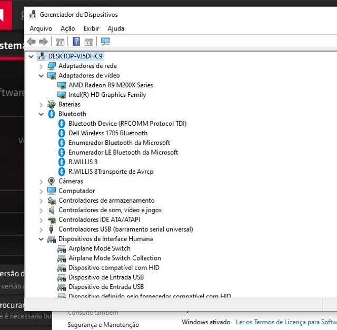Screen dimensions: 337x330
Task: Click the Bluetooth Device RFCOMM icon
Action: (x=62, y=124)
